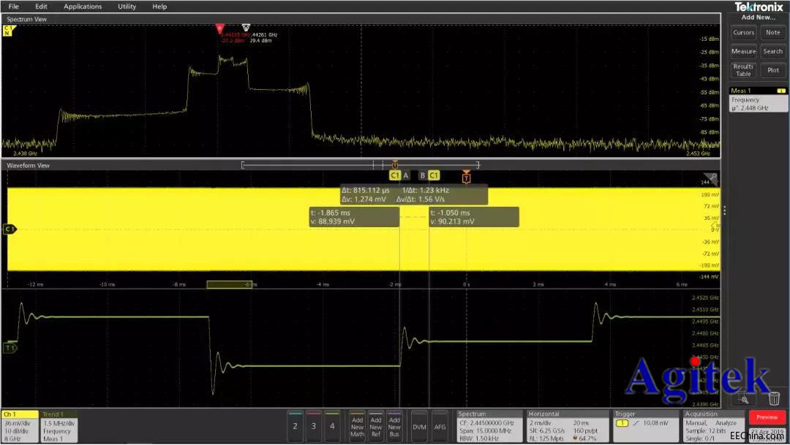Open the File menu

[x=14, y=7]
